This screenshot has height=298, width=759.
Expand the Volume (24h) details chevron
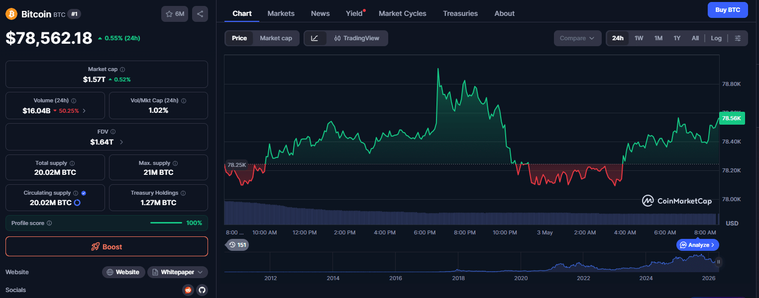pyautogui.click(x=84, y=111)
